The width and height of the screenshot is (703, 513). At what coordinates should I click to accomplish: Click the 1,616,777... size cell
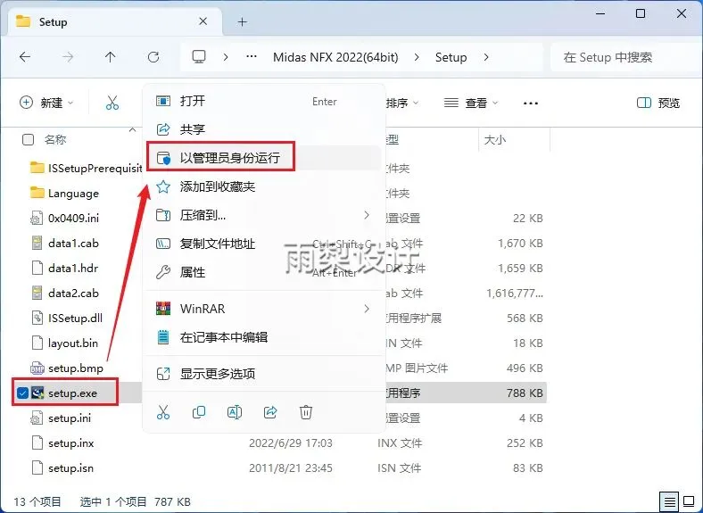point(515,294)
